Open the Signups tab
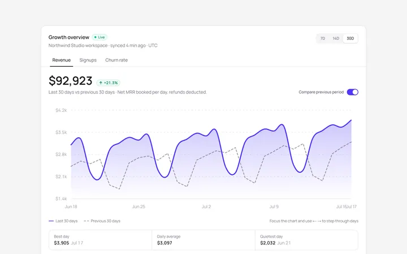The height and width of the screenshot is (254, 407). coord(88,60)
